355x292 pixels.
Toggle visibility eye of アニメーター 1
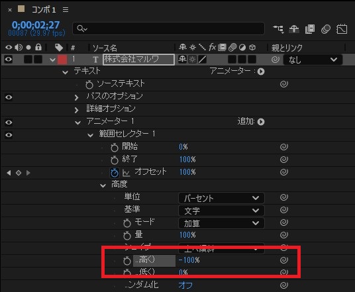[9, 122]
